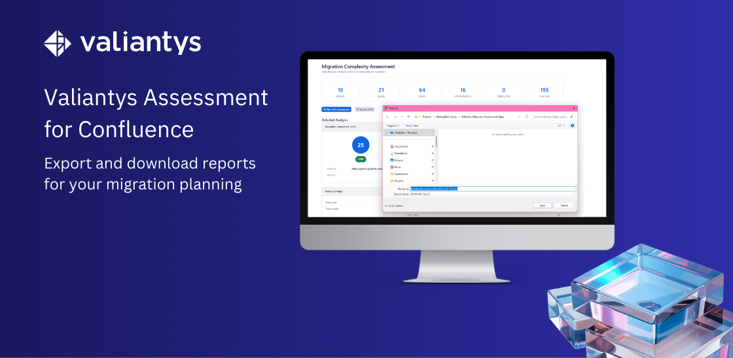
Task: Open Projects folder in navigation pane
Action: click(397, 181)
